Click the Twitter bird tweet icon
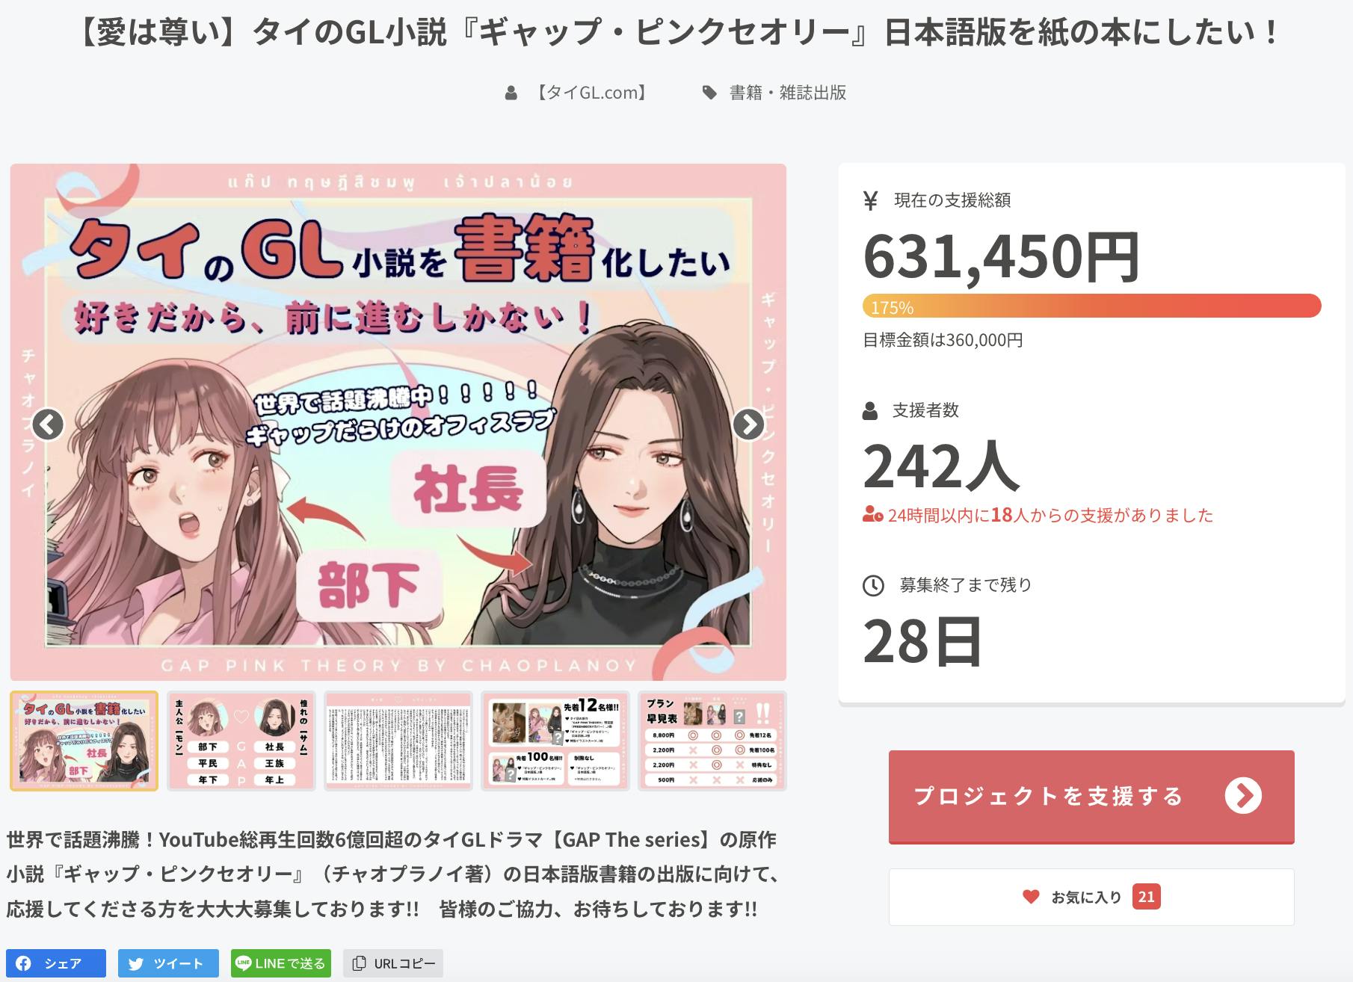1353x982 pixels. point(135,963)
